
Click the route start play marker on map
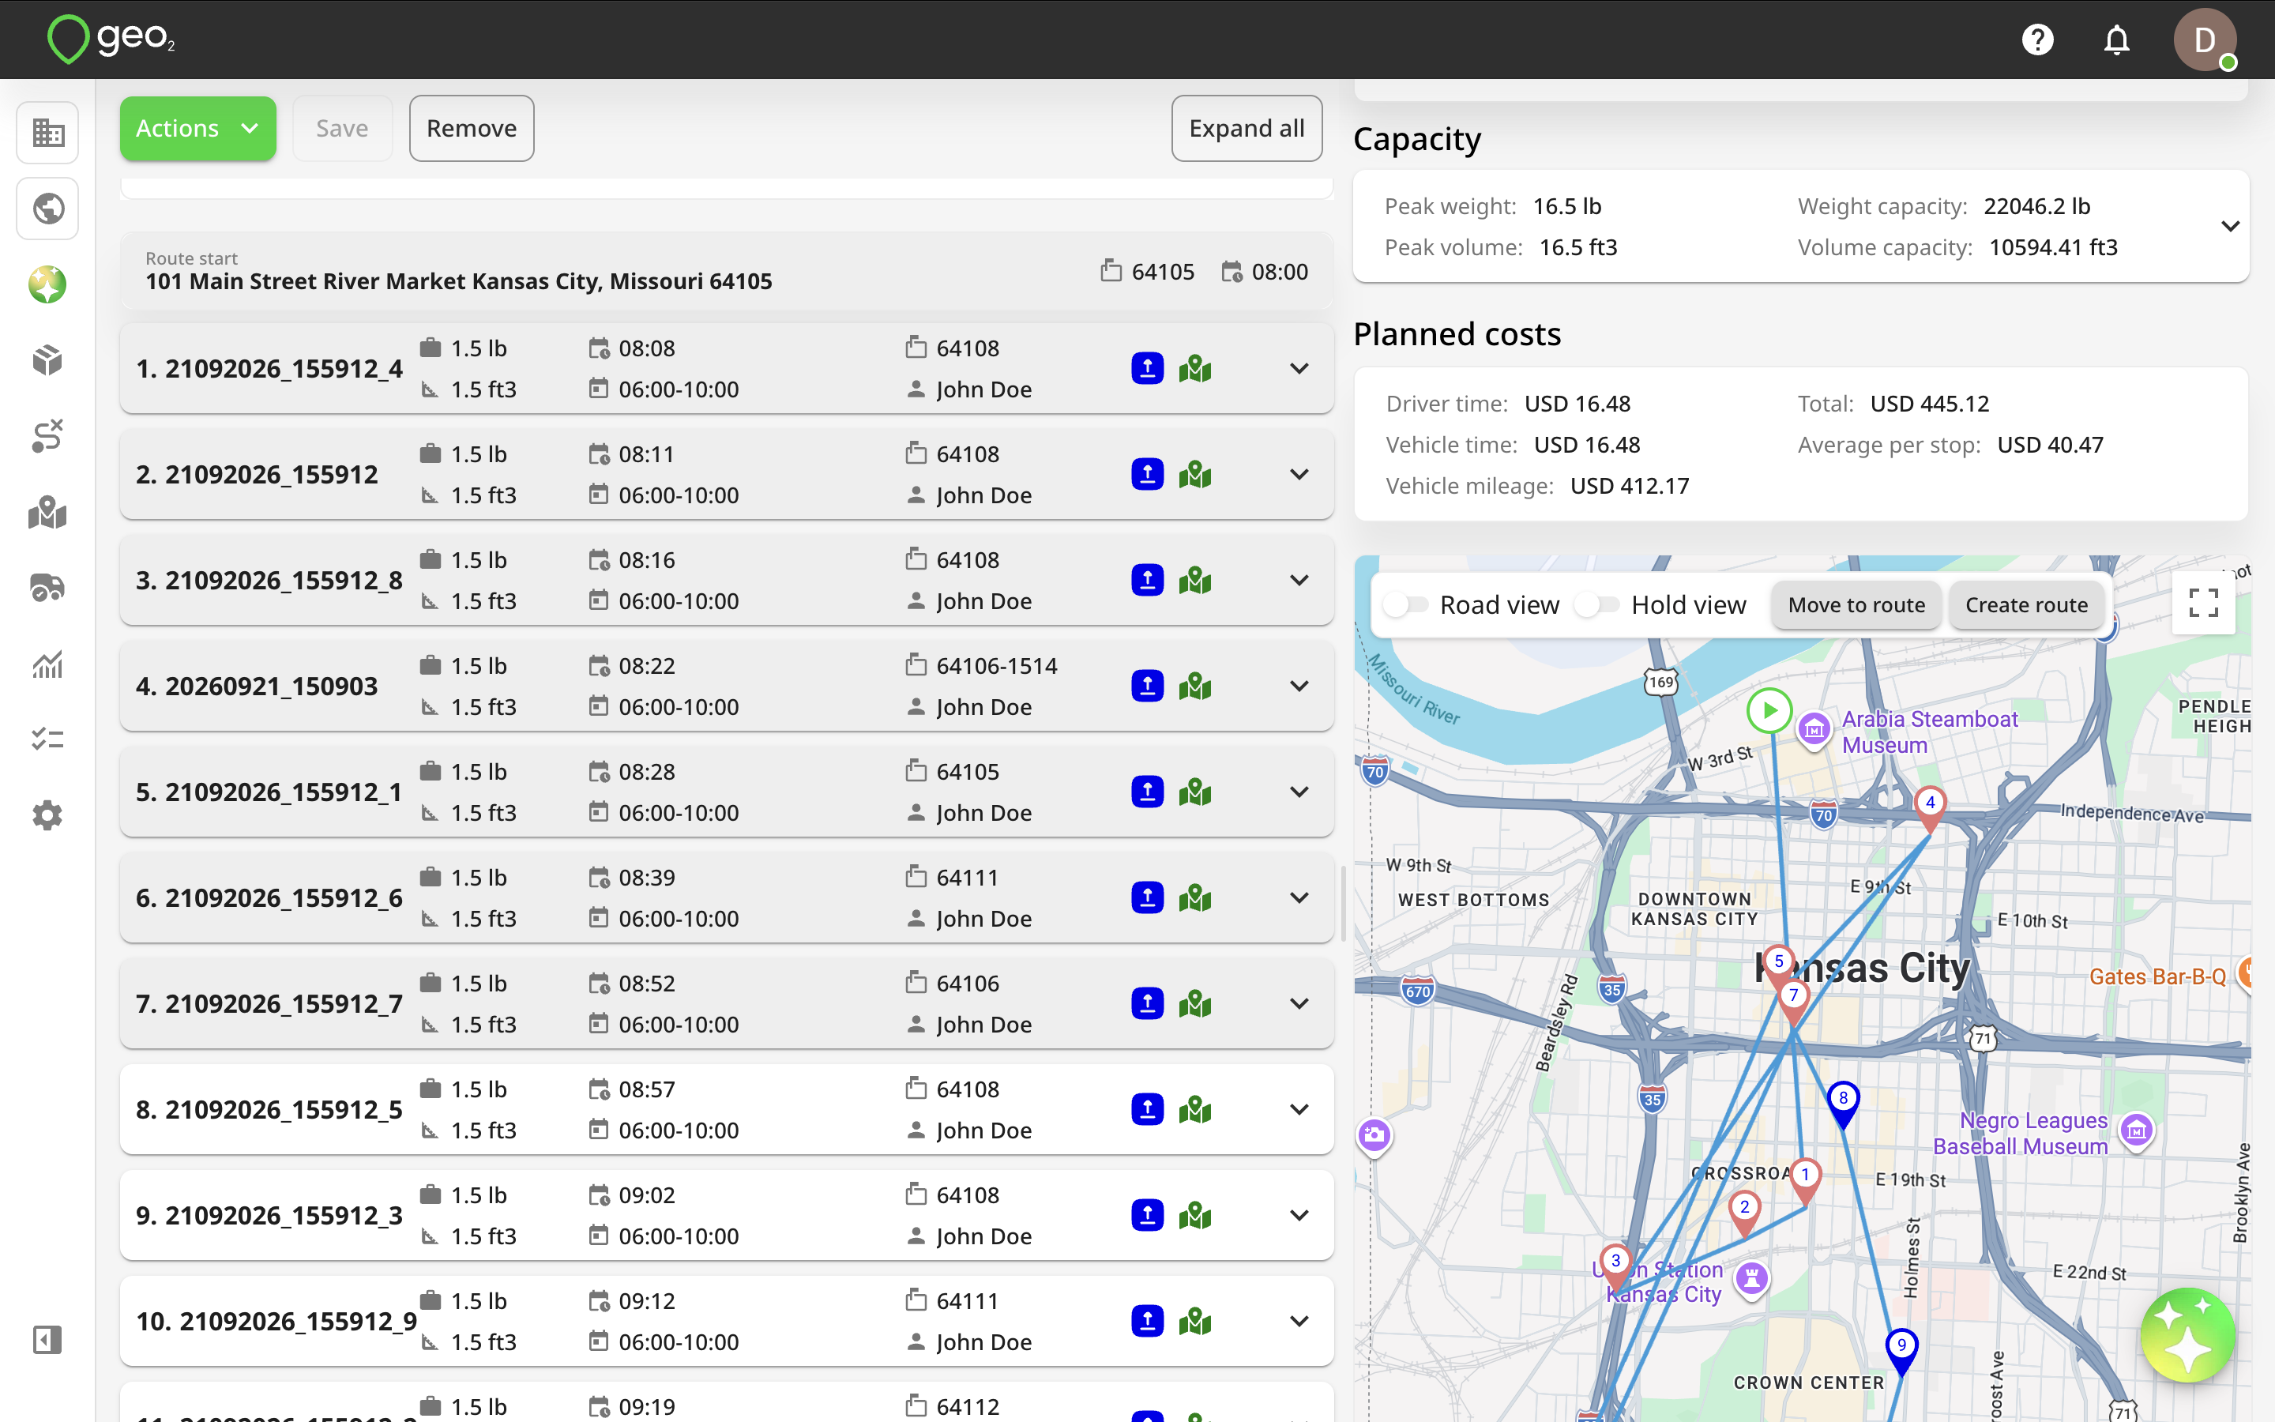pos(1769,710)
